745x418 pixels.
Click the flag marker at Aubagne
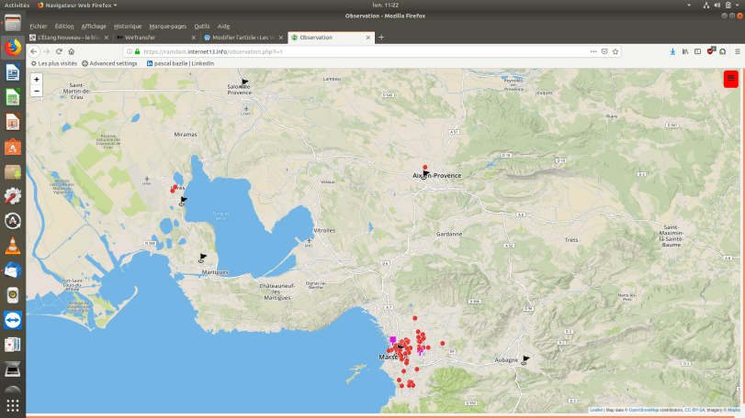[526, 358]
